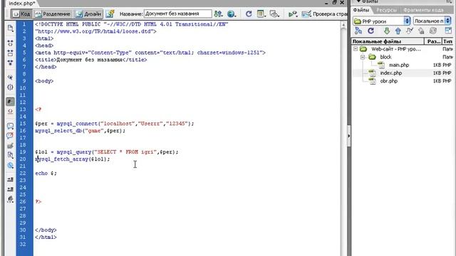The width and height of the screenshot is (456, 256).
Task: Click green Get files arrow
Action: tap(386, 31)
